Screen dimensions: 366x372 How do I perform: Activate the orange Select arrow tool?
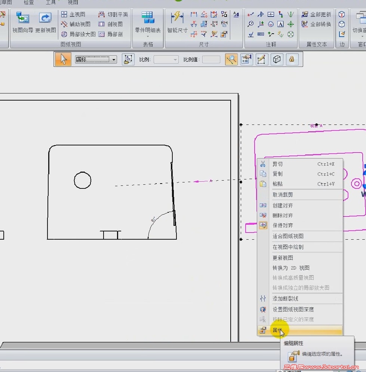pos(63,59)
